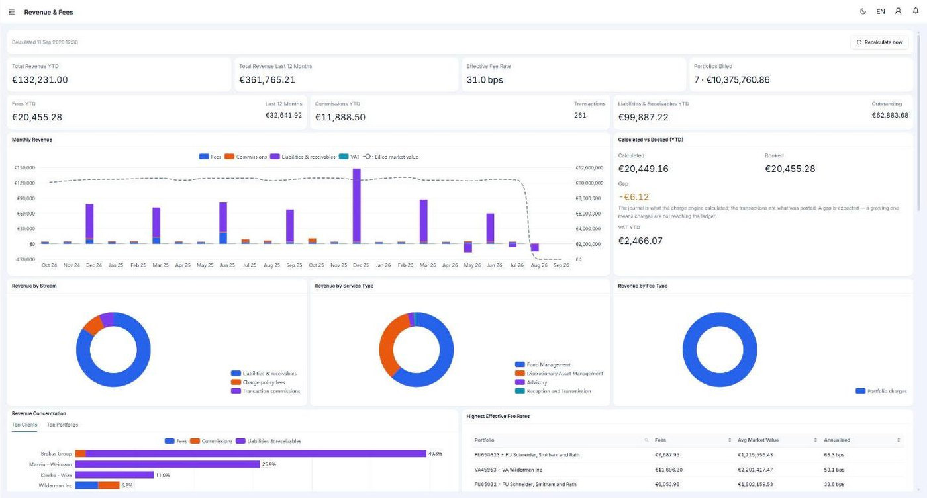This screenshot has height=498, width=927.
Task: Click the €99,887.22 Liabilities & Receivables value
Action: tap(643, 117)
